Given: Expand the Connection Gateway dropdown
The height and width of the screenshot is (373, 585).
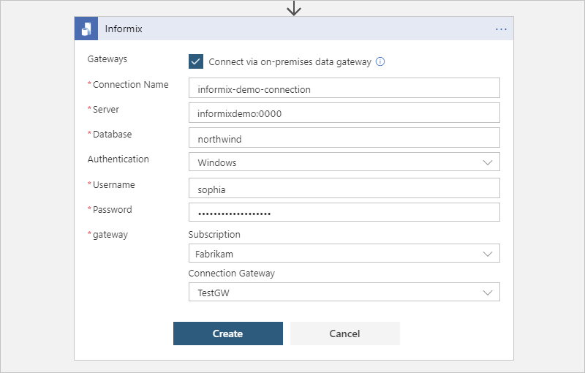Looking at the screenshot, I should [344, 293].
